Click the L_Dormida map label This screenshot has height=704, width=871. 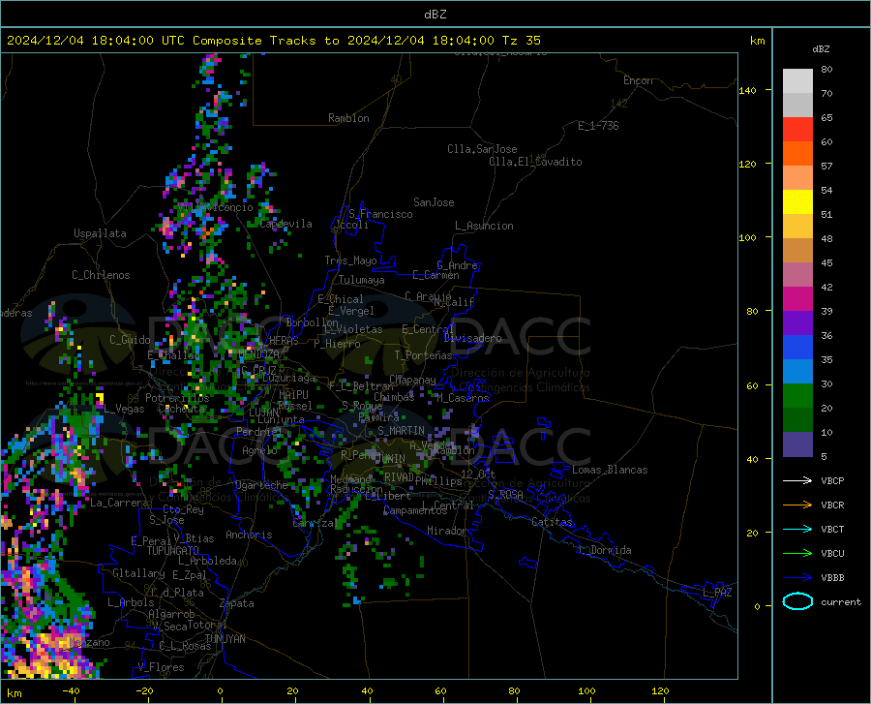tap(604, 550)
